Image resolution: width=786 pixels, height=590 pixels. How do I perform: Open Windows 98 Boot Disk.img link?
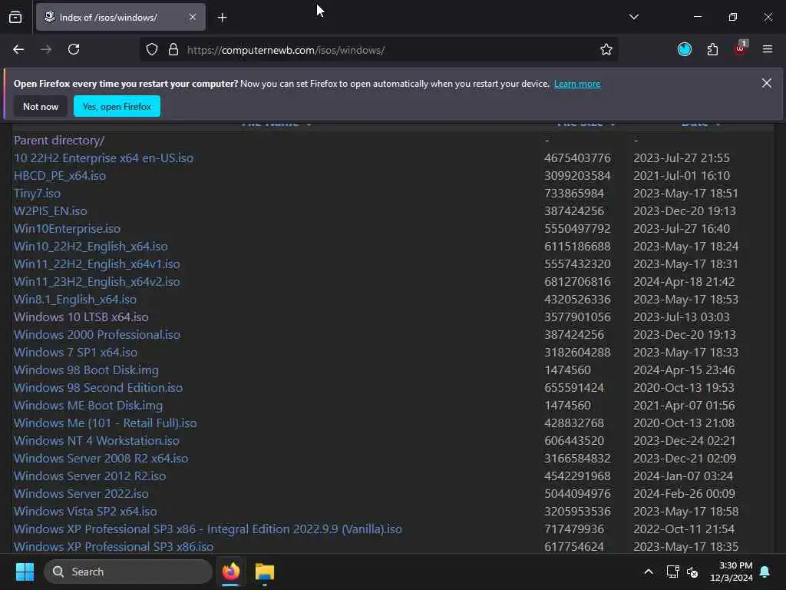click(86, 370)
